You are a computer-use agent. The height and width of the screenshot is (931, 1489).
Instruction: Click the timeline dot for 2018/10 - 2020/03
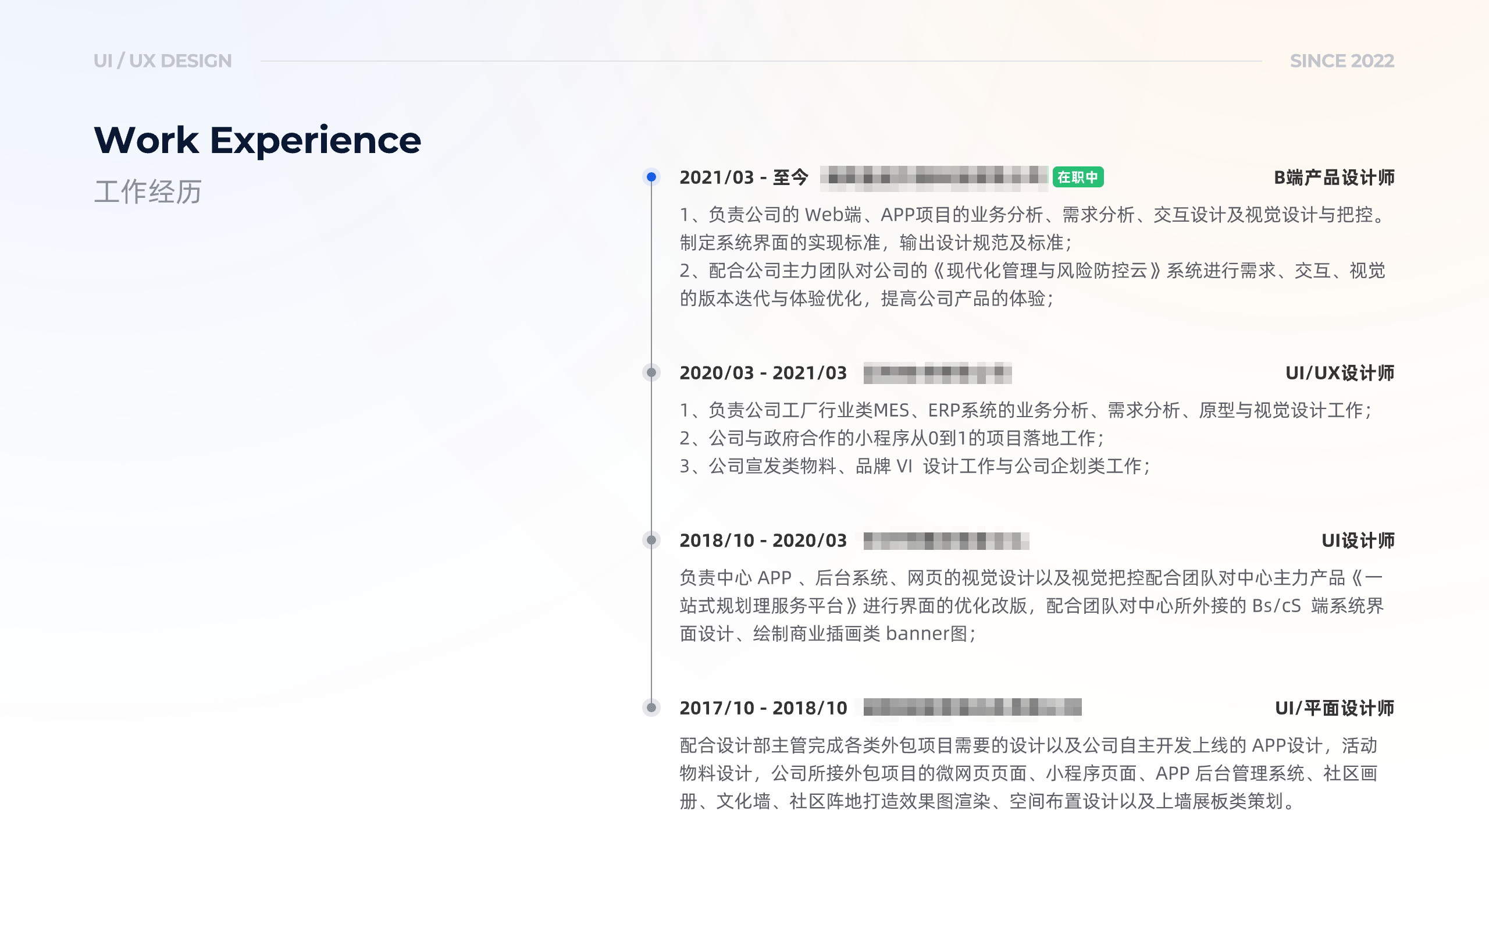(651, 540)
